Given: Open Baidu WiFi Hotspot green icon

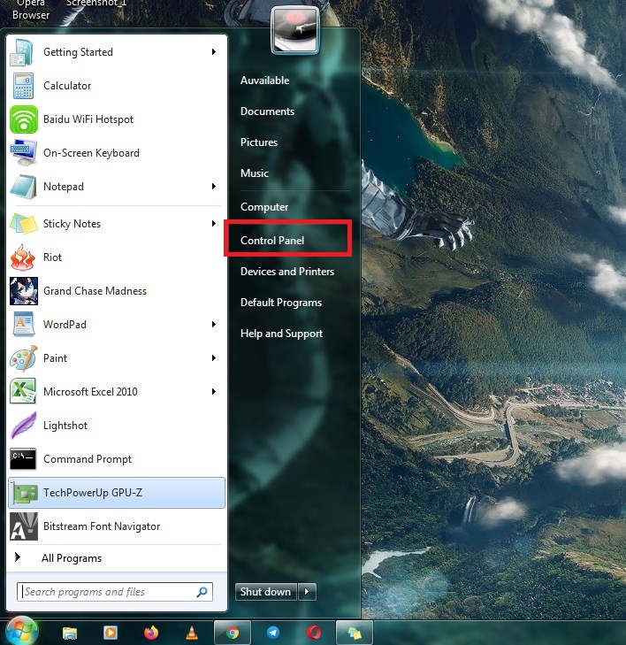Looking at the screenshot, I should [23, 119].
